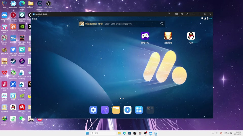Open the OBS Studio desktop shortcut

click(48, 5)
